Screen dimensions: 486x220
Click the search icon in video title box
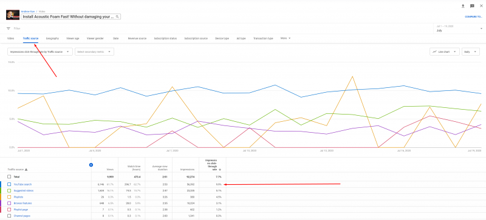point(117,16)
